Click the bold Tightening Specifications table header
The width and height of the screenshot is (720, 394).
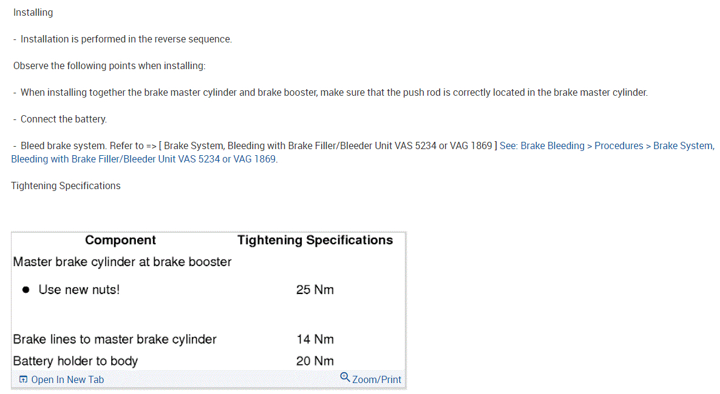pyautogui.click(x=315, y=240)
